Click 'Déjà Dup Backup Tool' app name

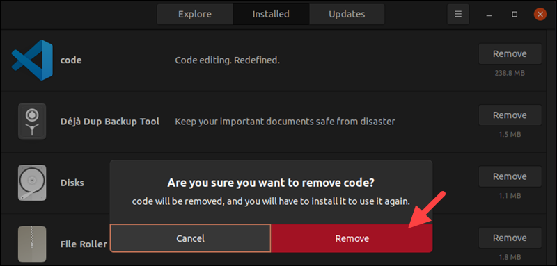point(110,122)
